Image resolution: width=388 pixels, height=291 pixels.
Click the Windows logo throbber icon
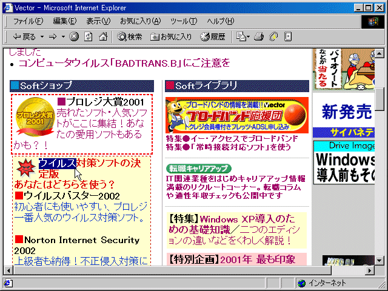(x=372, y=22)
